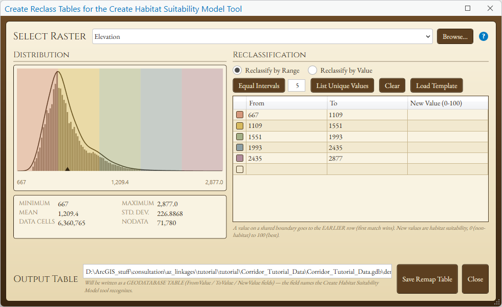Viewport: 502px width, 307px height.
Task: Maximize the reclass tables window
Action: 468,8
